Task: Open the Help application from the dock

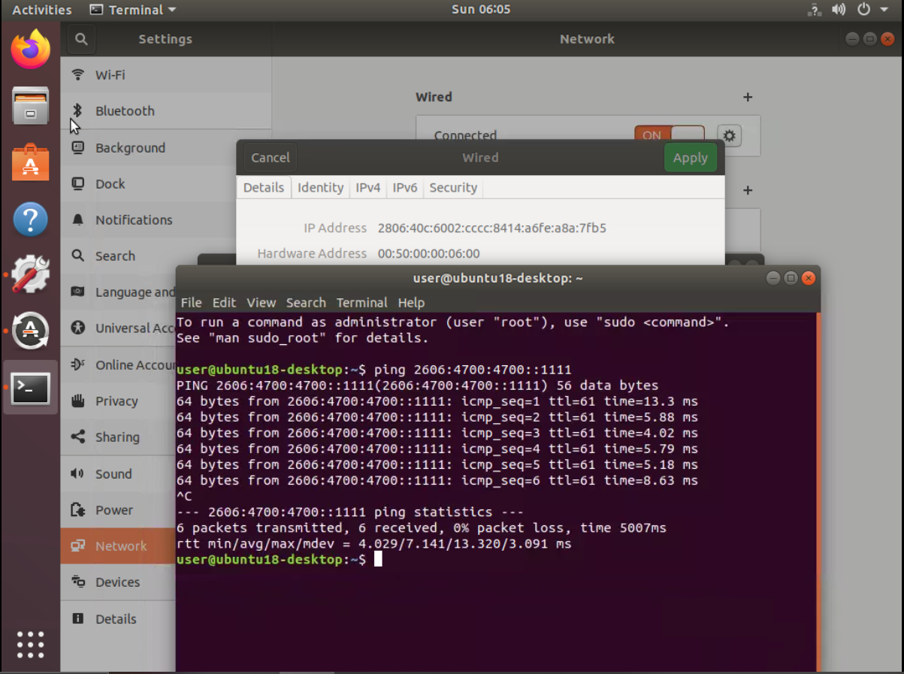Action: (30, 219)
